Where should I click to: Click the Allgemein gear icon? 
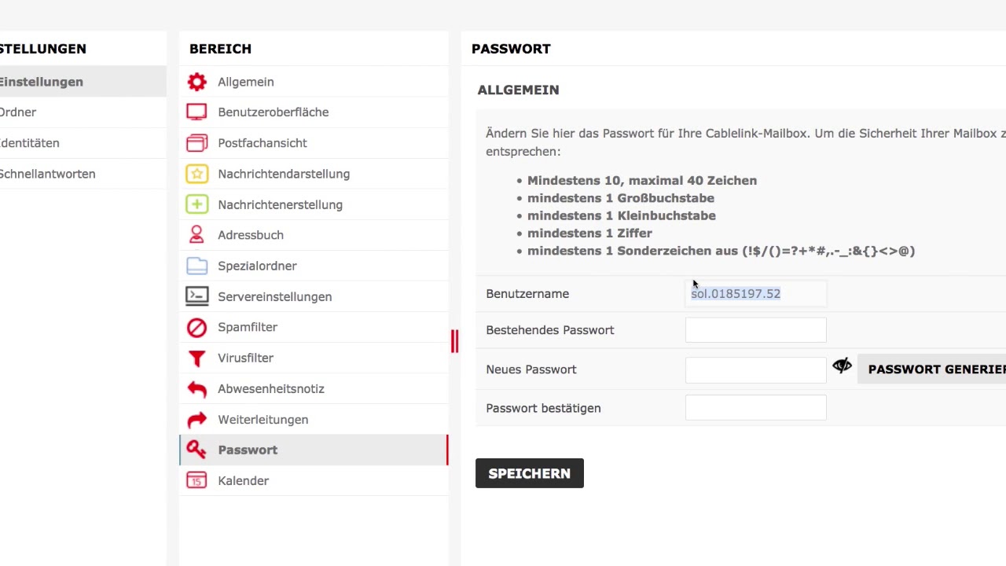click(x=196, y=82)
